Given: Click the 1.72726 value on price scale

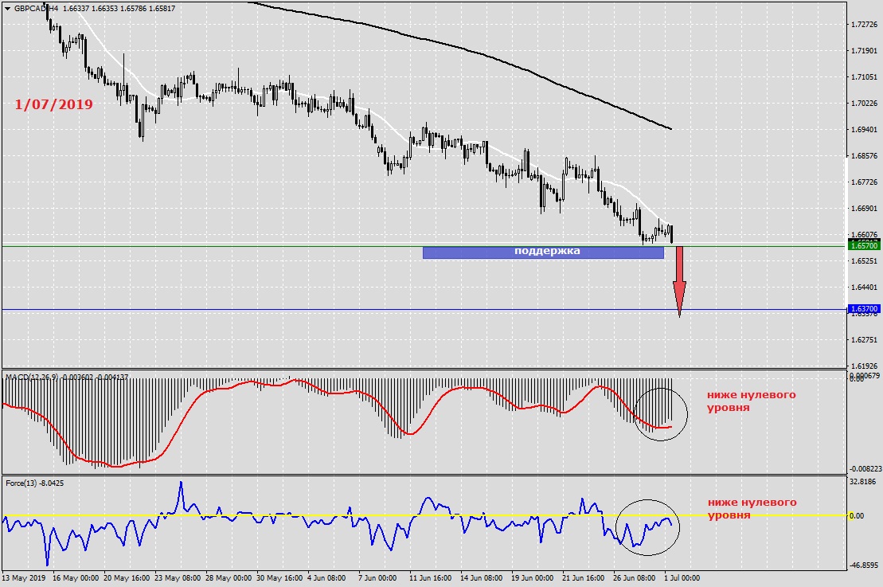Looking at the screenshot, I should [x=864, y=25].
